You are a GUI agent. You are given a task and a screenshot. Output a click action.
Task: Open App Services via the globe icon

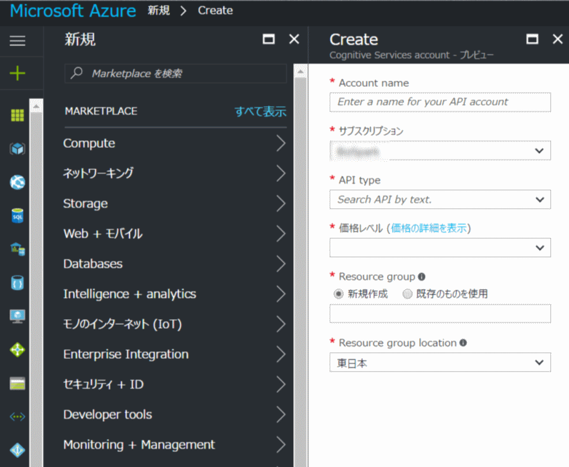coord(18,182)
